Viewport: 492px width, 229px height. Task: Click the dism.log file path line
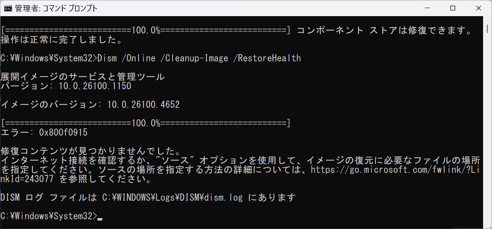(x=149, y=197)
